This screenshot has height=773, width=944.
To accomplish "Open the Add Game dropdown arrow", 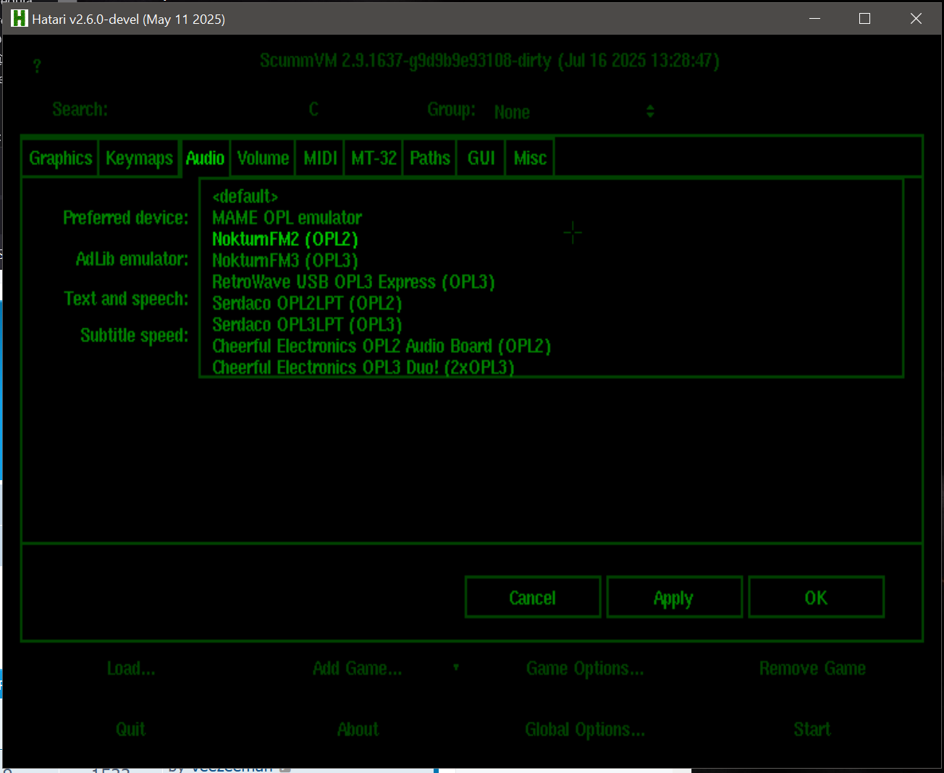I will click(x=456, y=667).
